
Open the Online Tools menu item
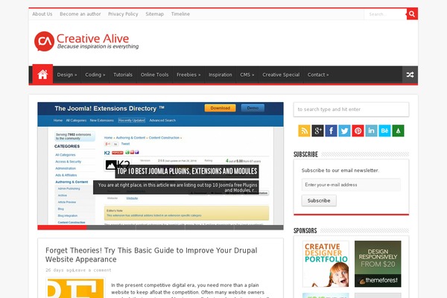(x=154, y=74)
